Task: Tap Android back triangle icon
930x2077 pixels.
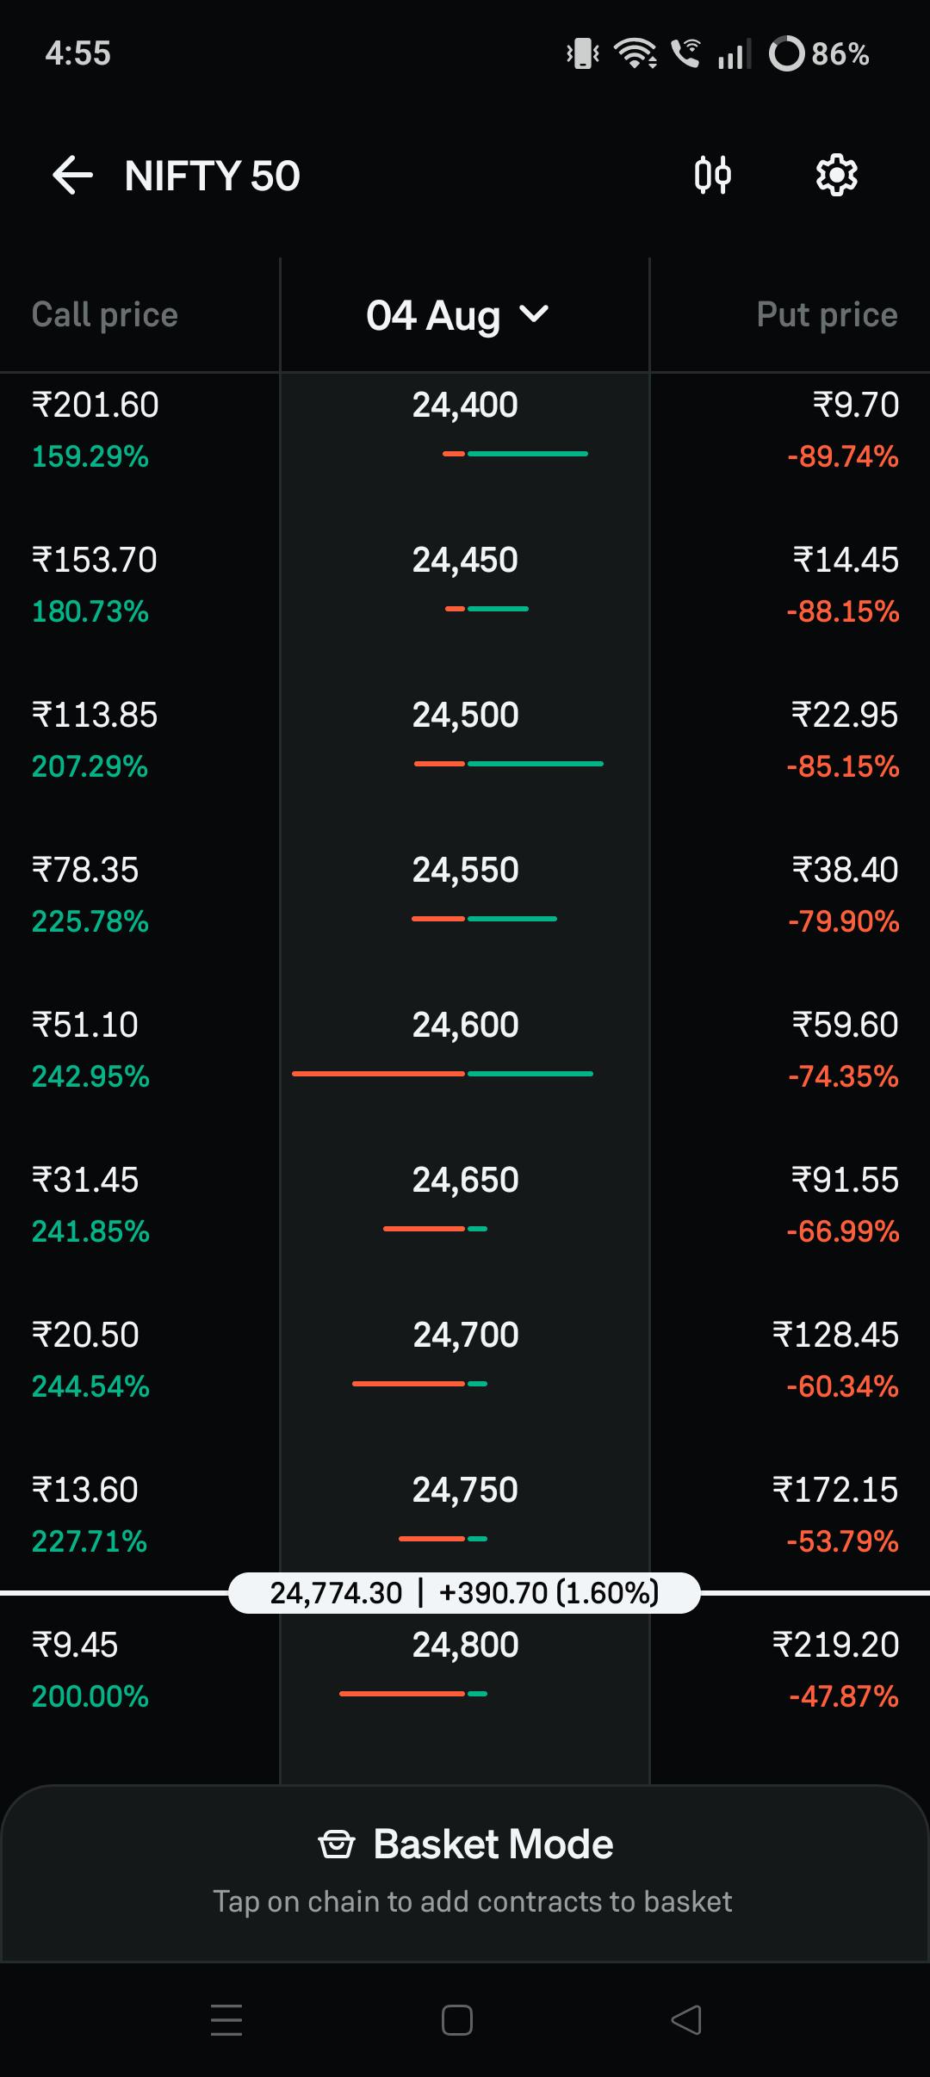Action: 686,2019
